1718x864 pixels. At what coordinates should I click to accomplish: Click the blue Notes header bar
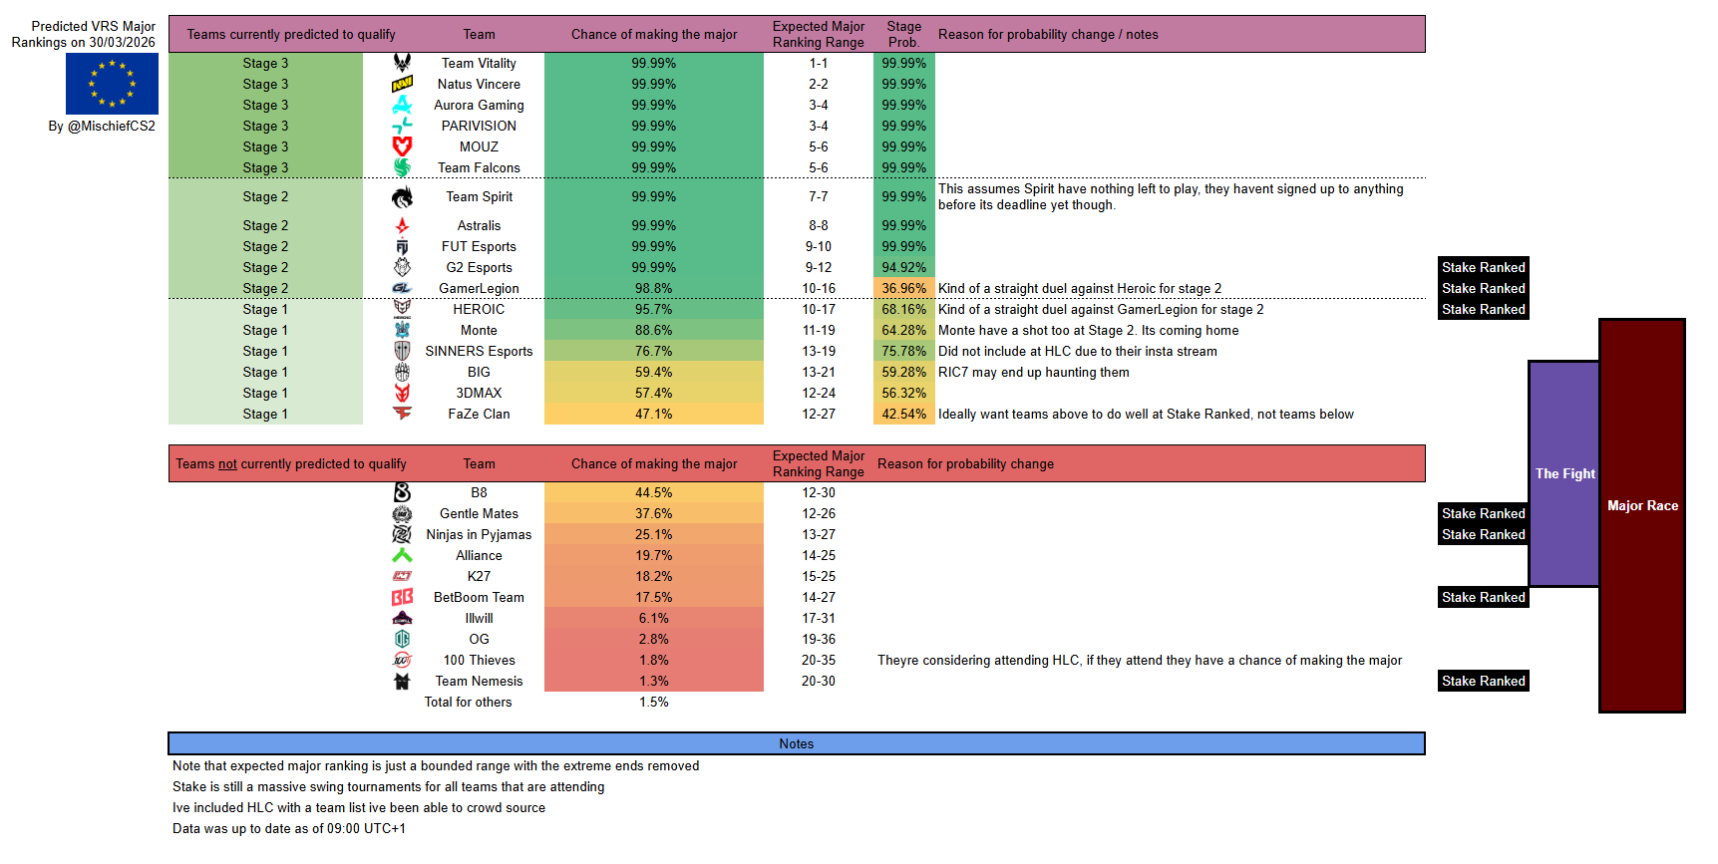[x=797, y=743]
